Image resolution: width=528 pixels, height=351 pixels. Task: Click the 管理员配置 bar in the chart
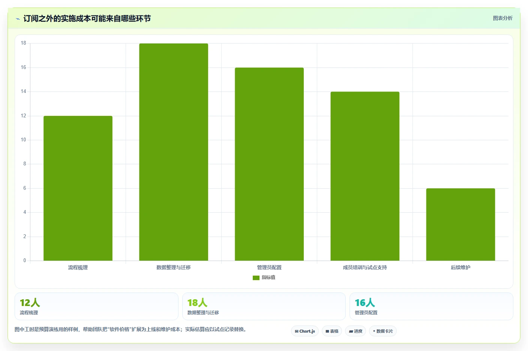pos(269,164)
